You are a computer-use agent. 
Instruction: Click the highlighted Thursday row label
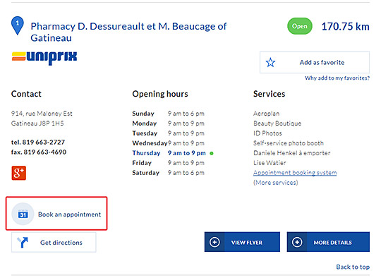146,153
